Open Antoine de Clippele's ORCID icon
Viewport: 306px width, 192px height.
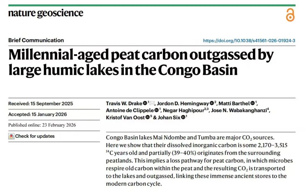coord(156,110)
